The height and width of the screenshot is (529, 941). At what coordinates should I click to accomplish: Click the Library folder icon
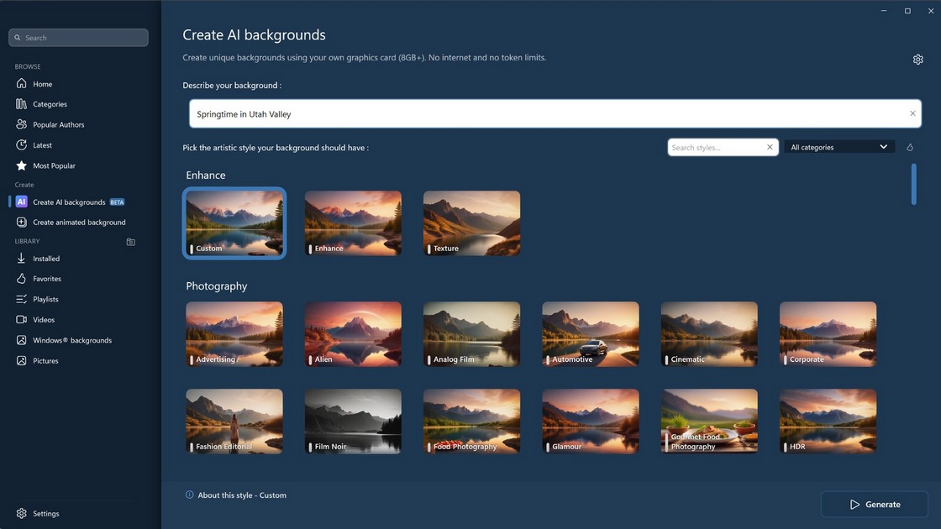131,242
